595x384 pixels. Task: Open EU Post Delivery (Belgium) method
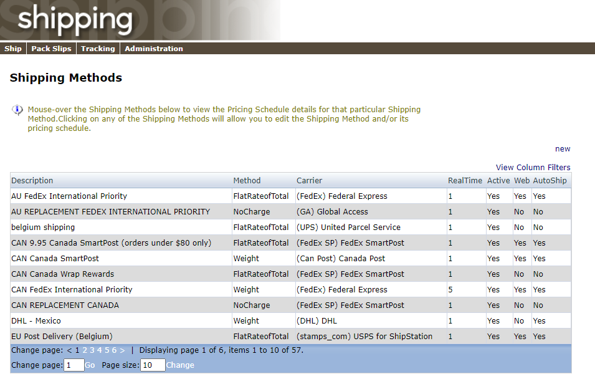tap(62, 337)
